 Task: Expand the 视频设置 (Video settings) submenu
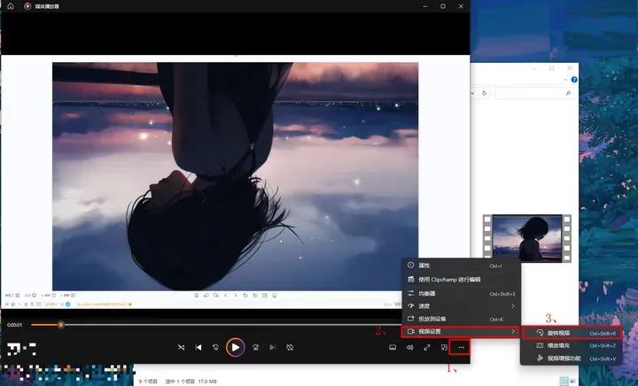(461, 332)
